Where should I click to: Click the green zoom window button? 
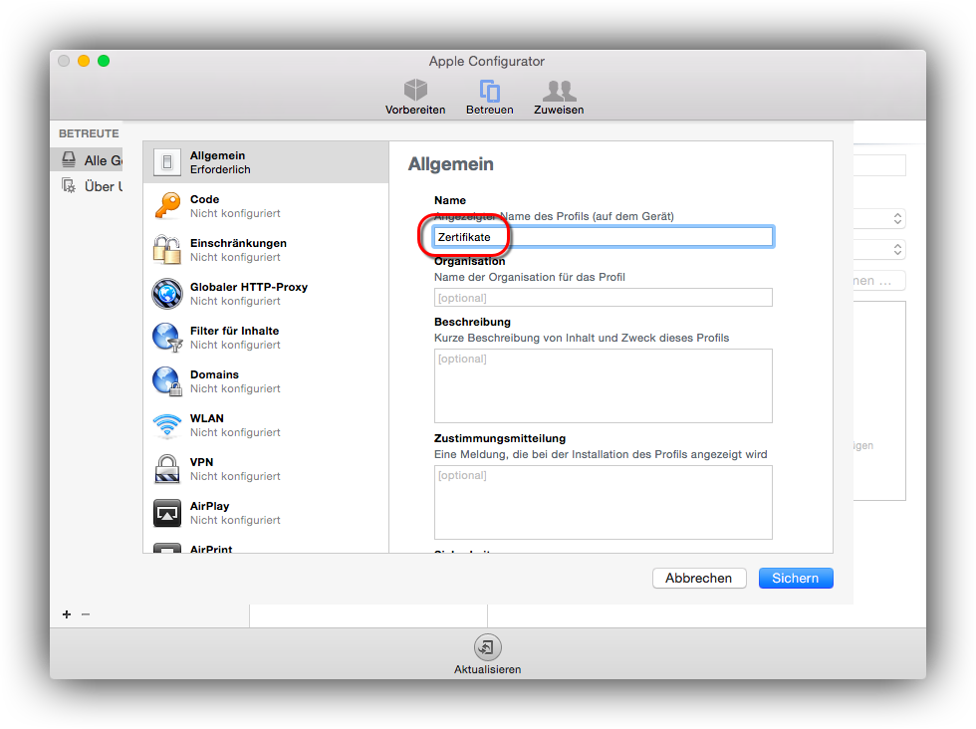coord(104,61)
